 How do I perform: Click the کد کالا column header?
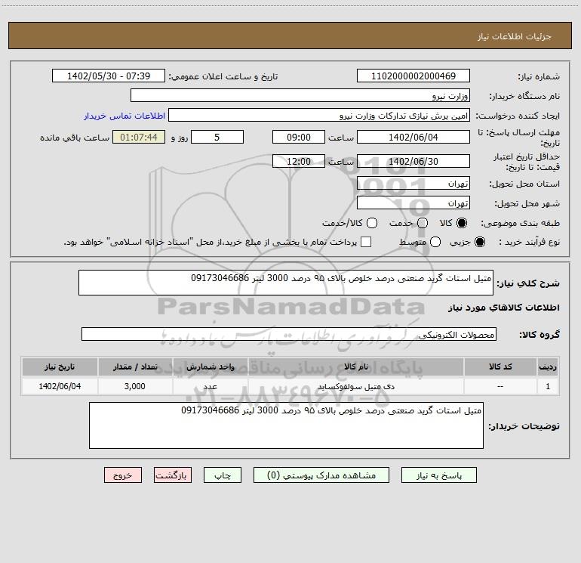(500, 367)
